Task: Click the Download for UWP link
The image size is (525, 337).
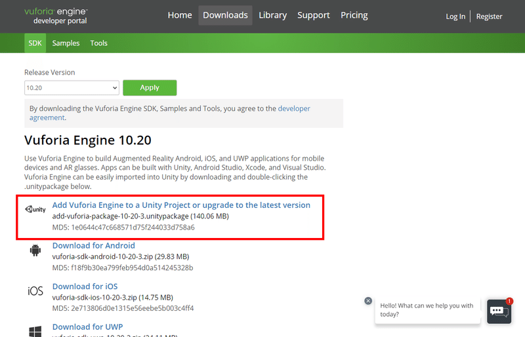Action: tap(88, 327)
